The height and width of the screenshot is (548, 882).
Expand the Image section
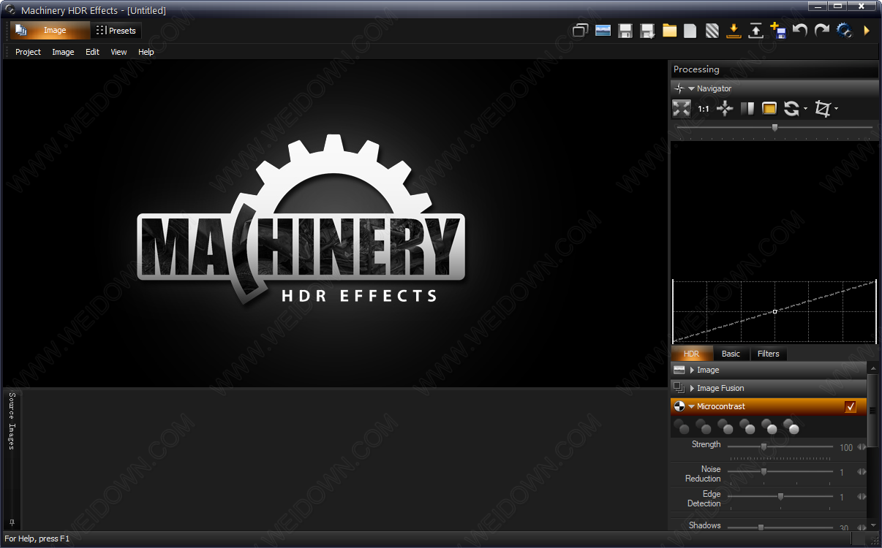692,370
